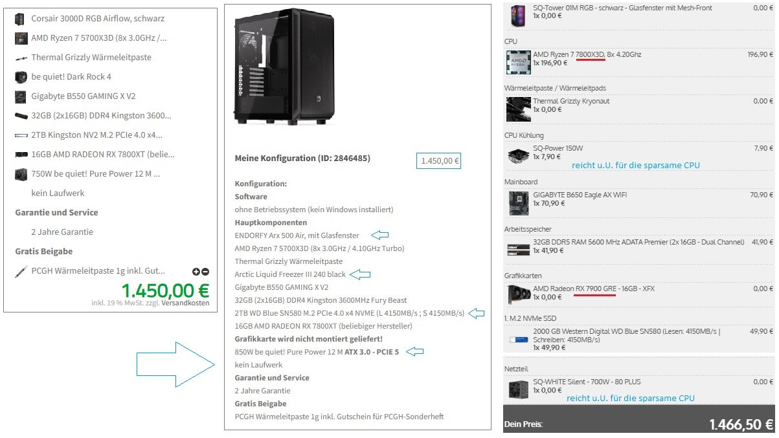The image size is (779, 438).
Task: Click the AMD Ryzen 7 5700X3D icon
Action: [21, 38]
